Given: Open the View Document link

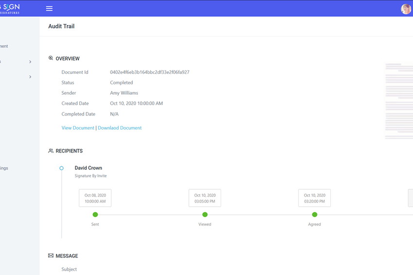Looking at the screenshot, I should [x=78, y=128].
